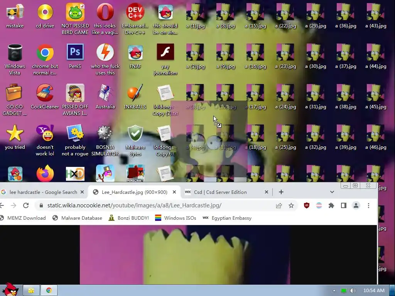Open the 'Windows Vista' recycle bin icon
The image size is (395, 296).
15,59
